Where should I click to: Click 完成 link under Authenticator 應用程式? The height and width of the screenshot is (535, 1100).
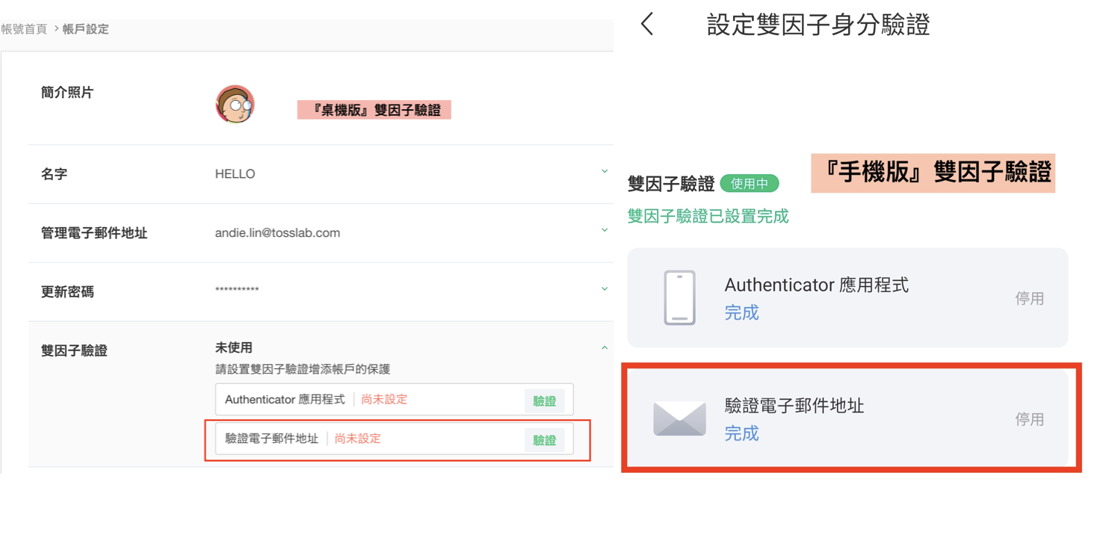point(741,313)
